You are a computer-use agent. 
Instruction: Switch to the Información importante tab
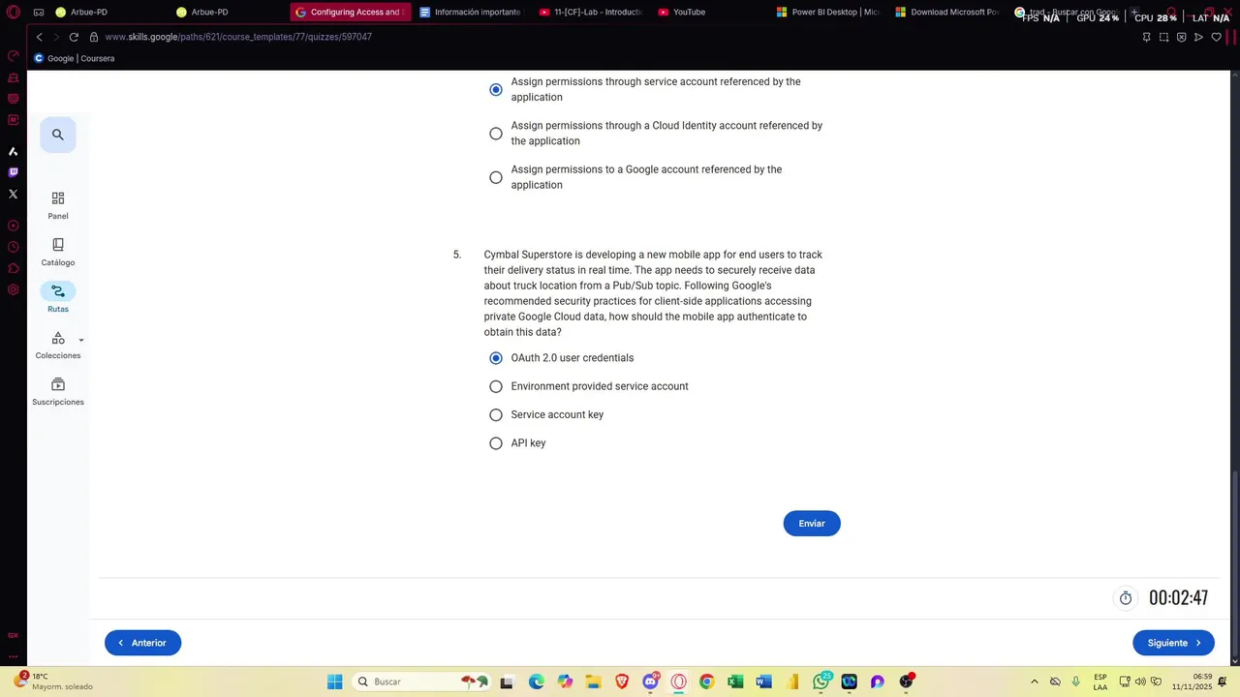click(x=472, y=12)
